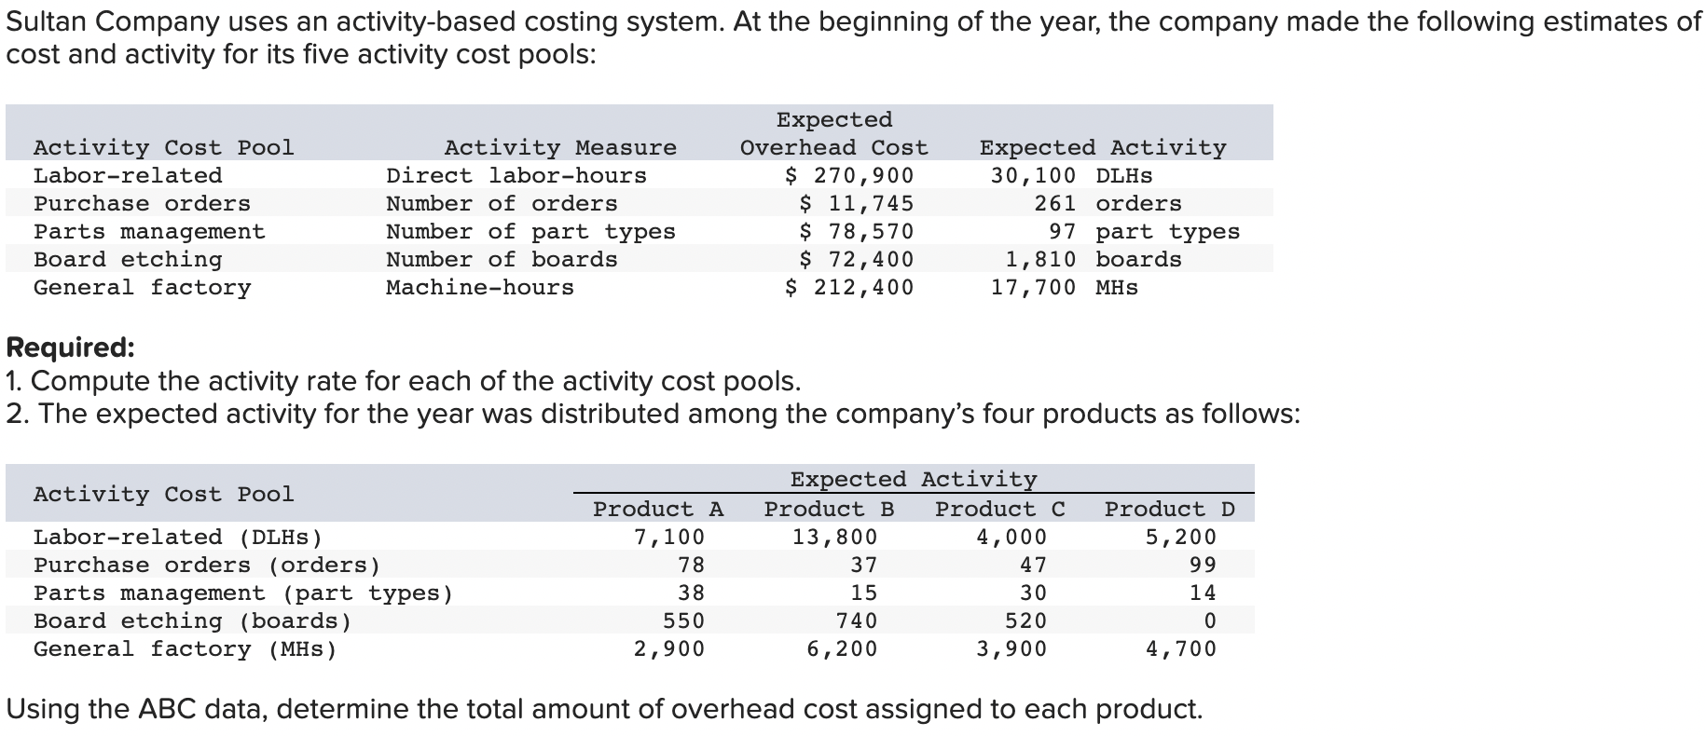
Task: Select Product B general factory value 6,200
Action: (x=842, y=648)
